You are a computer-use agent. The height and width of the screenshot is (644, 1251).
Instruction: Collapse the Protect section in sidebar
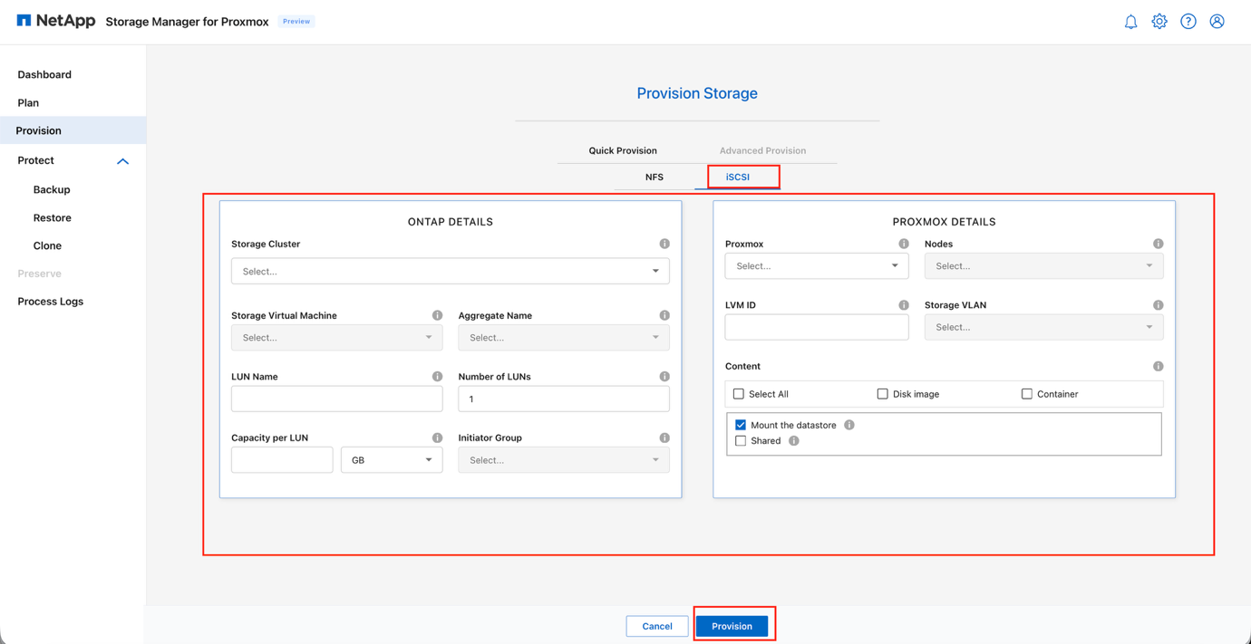tap(122, 160)
